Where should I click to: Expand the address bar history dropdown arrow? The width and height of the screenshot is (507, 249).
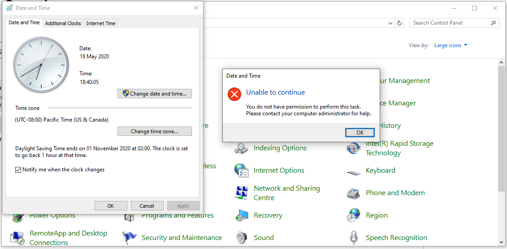tap(390, 23)
